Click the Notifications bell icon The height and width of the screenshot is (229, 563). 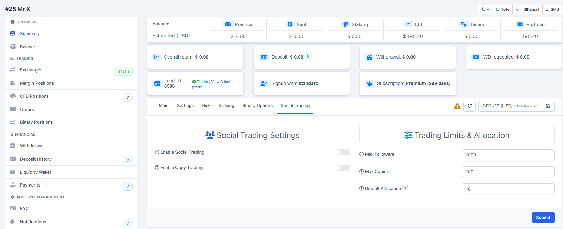tap(13, 222)
